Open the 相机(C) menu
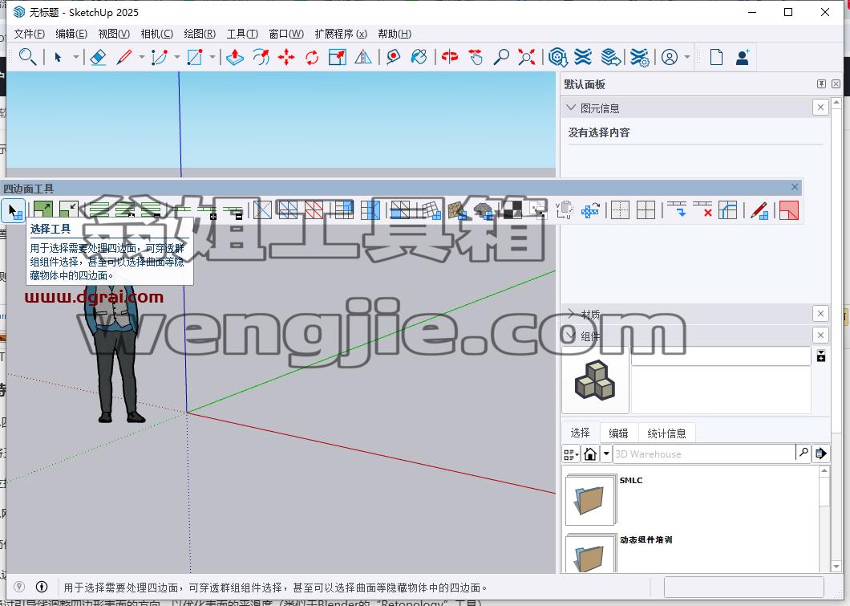Image resolution: width=850 pixels, height=606 pixels. coord(156,34)
